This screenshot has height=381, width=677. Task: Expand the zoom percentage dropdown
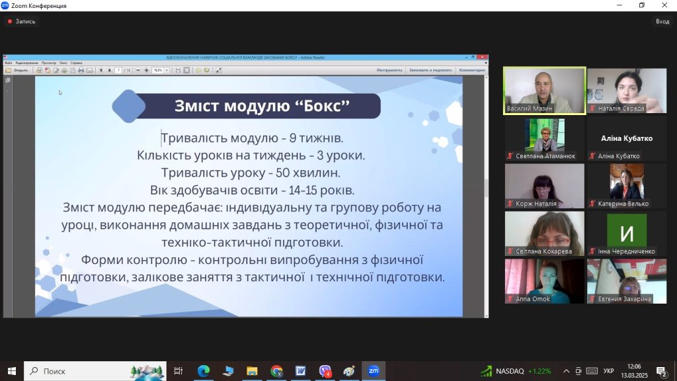[167, 70]
